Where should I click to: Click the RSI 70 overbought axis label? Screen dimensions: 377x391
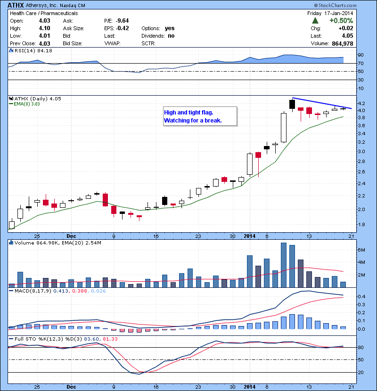361,63
